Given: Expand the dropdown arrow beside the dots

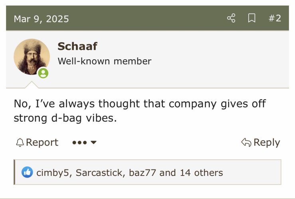Looking at the screenshot, I should 93,142.
